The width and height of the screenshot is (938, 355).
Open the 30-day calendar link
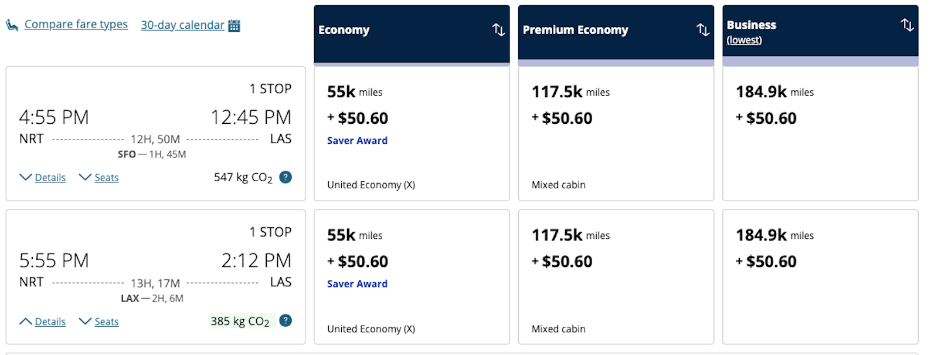182,25
